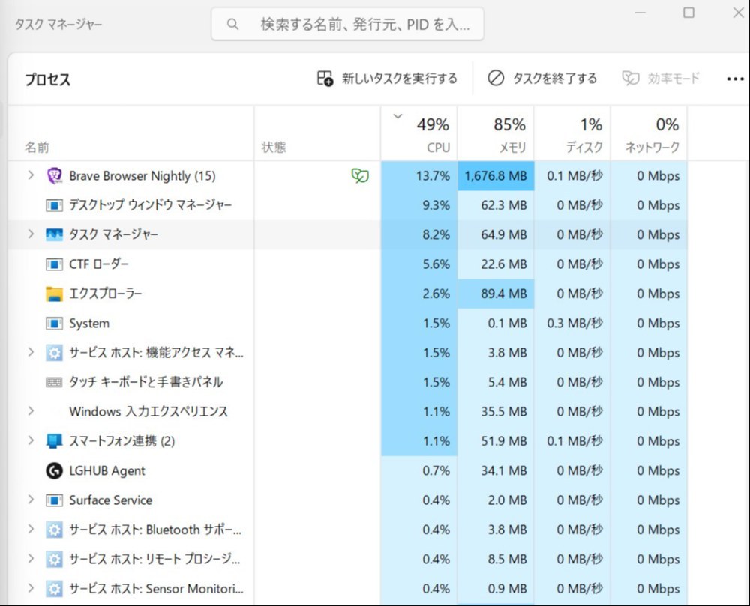The image size is (750, 606).
Task: Select the System process name
Action: tap(89, 324)
